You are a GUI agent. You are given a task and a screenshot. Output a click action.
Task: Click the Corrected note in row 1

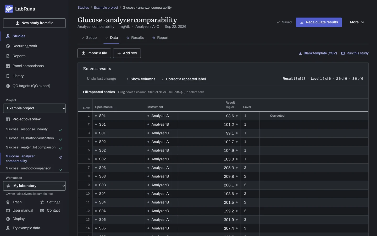(277, 116)
